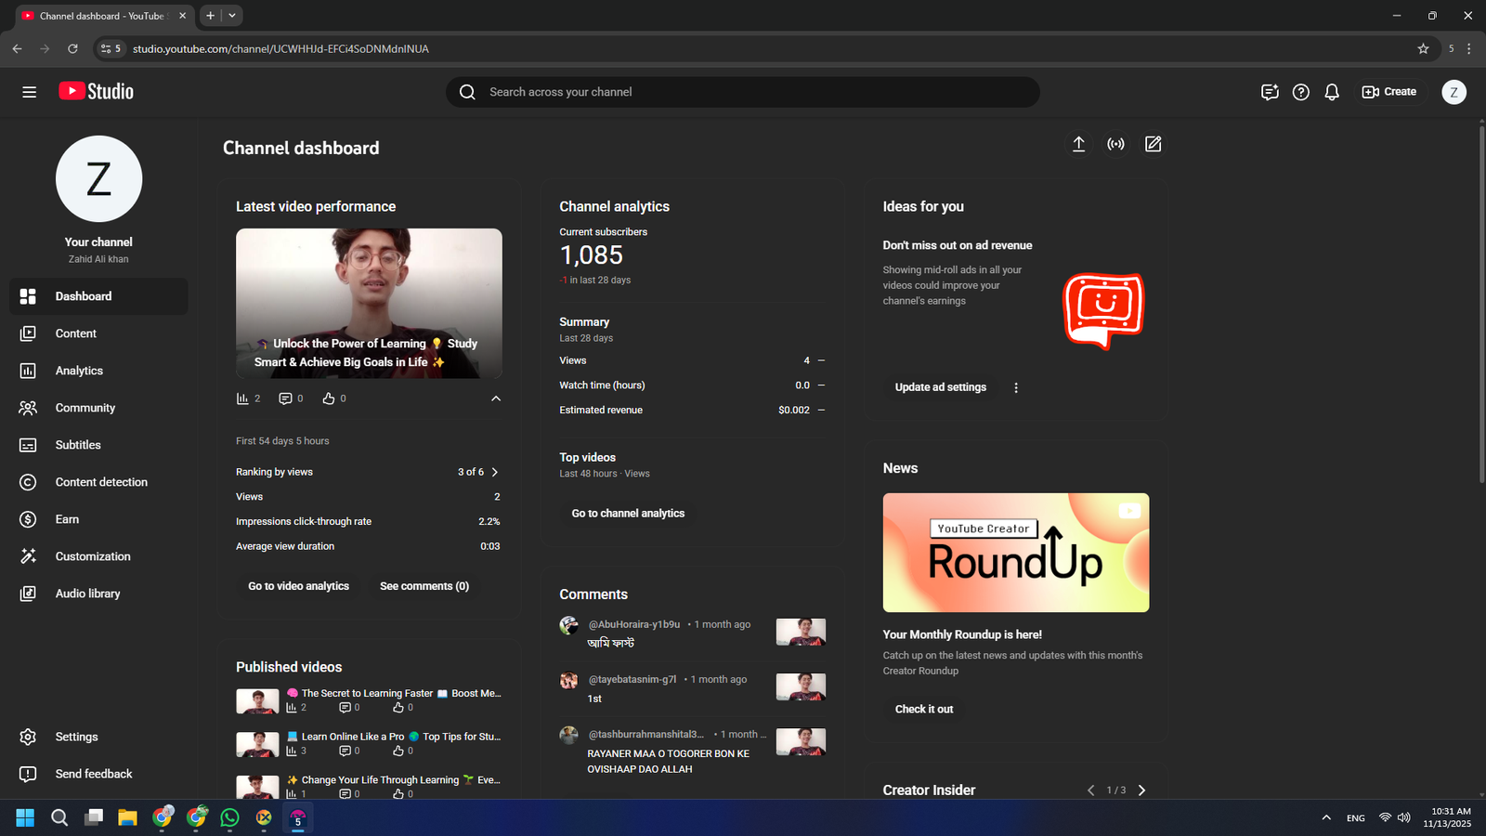1486x836 pixels.
Task: Expand Ranking by views 3 of 6
Action: (x=494, y=472)
